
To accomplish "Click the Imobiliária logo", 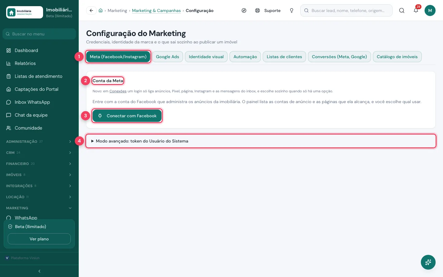I will click(x=25, y=12).
